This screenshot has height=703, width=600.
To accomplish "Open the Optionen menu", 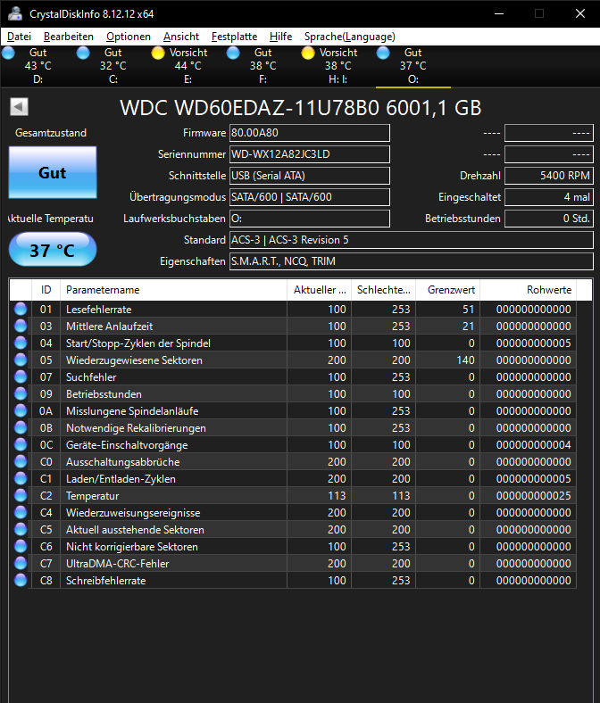I will 129,37.
